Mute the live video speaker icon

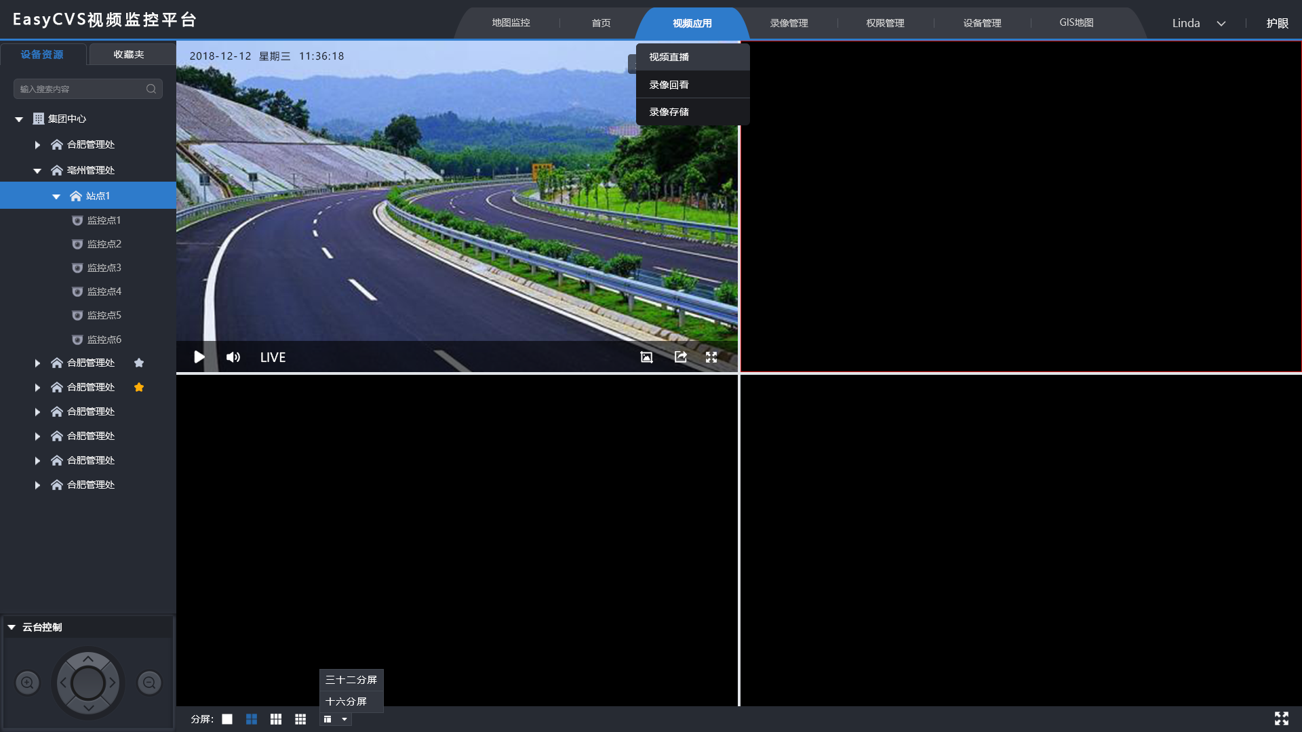pos(233,357)
